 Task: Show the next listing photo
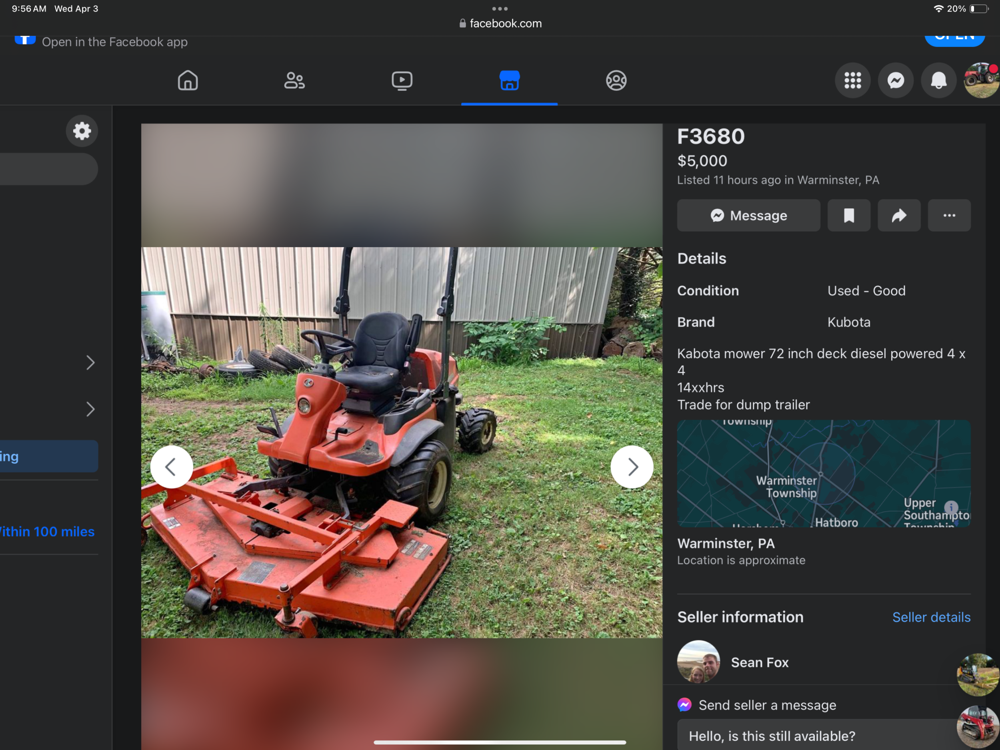point(632,467)
